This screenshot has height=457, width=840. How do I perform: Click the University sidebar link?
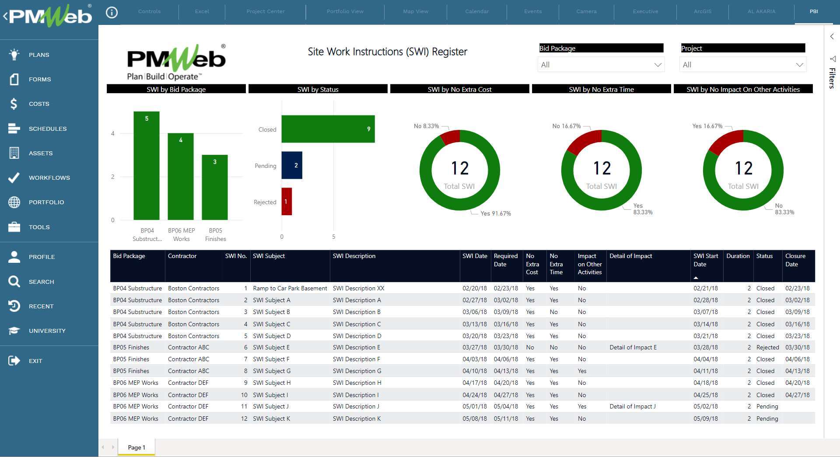(x=47, y=331)
